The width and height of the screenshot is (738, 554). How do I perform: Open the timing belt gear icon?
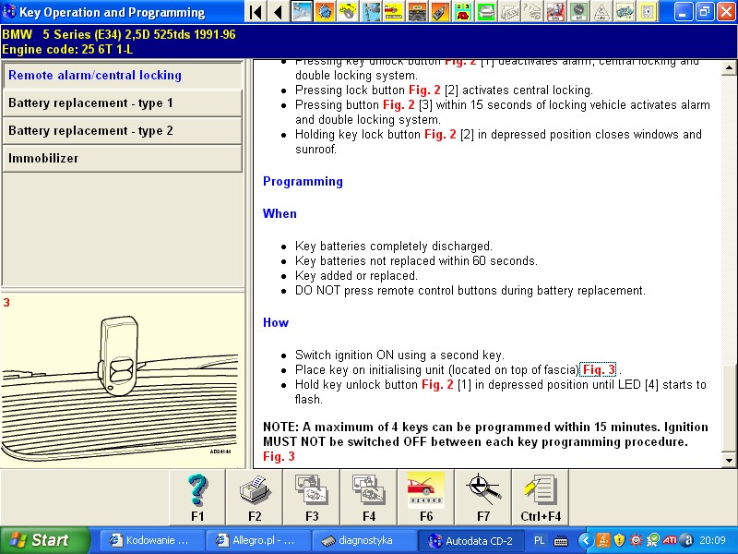[x=348, y=12]
